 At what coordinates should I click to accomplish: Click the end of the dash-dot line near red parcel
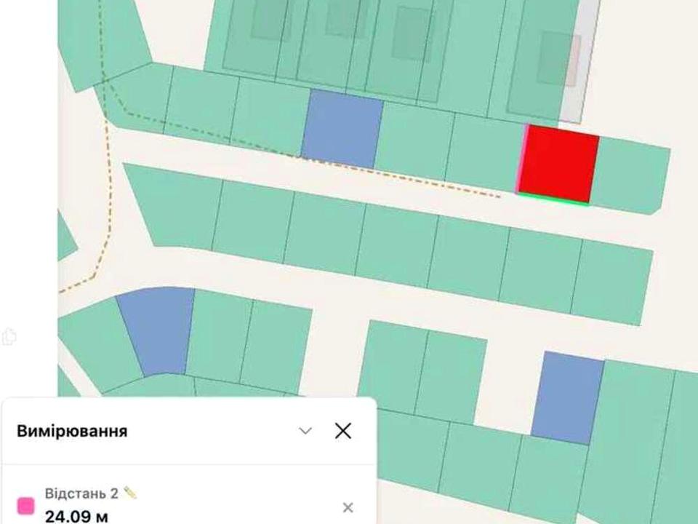(500, 196)
